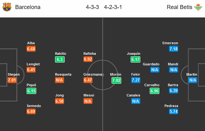Open the Barcelona team name link

coord(28,7)
